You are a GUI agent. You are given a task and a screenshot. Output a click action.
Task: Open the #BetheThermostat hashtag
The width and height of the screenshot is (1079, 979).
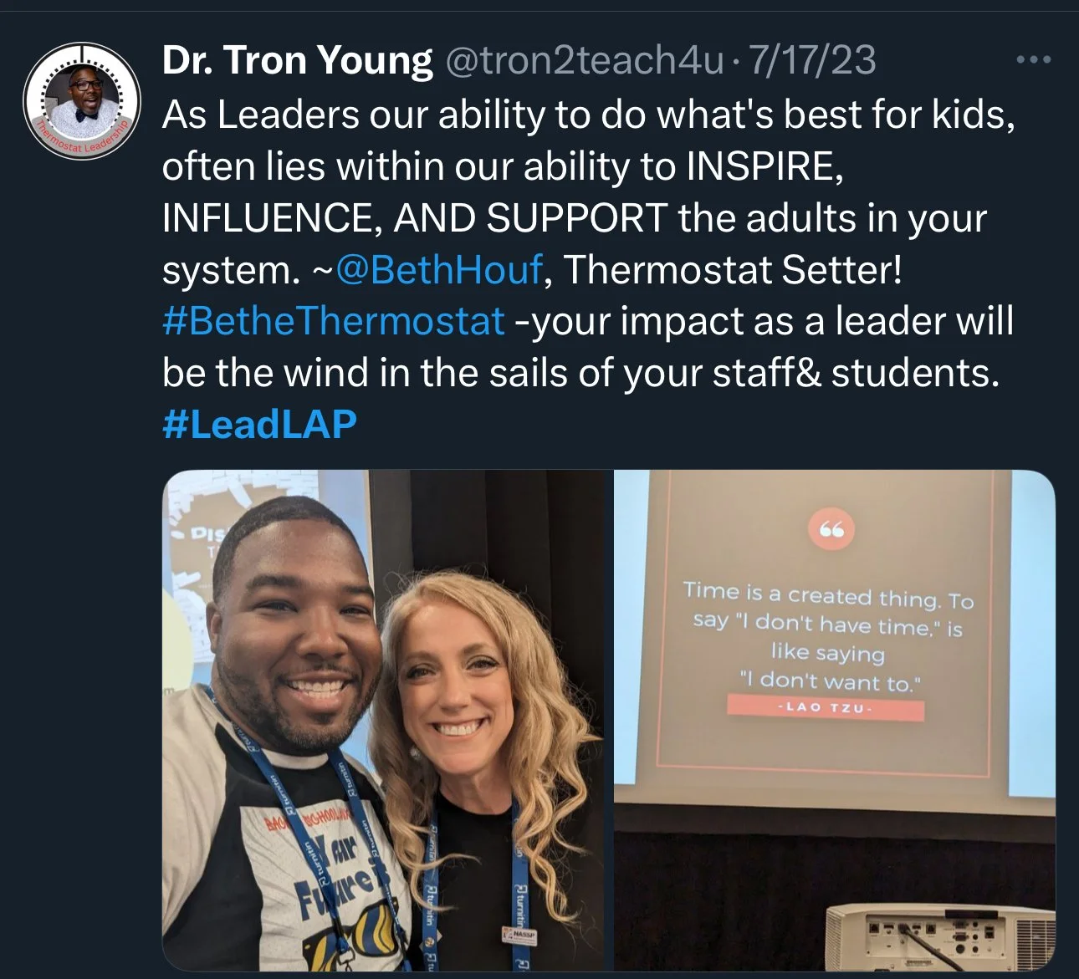click(333, 322)
